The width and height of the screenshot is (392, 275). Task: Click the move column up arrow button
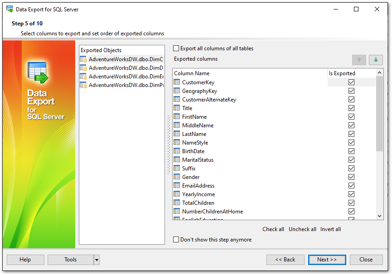(x=359, y=60)
